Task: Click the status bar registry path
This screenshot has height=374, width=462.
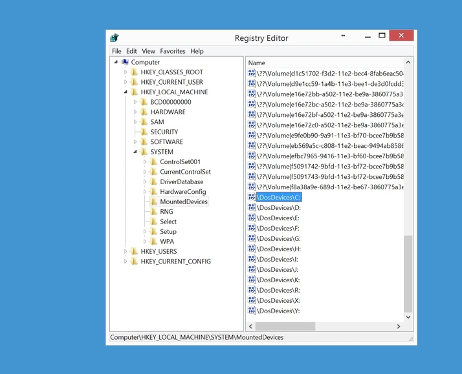Action: click(x=197, y=337)
